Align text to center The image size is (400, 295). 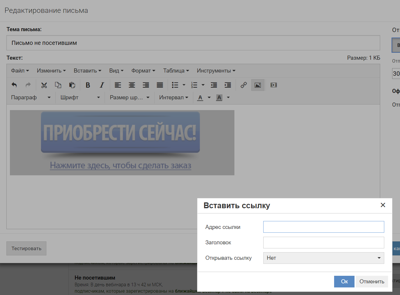click(x=132, y=85)
